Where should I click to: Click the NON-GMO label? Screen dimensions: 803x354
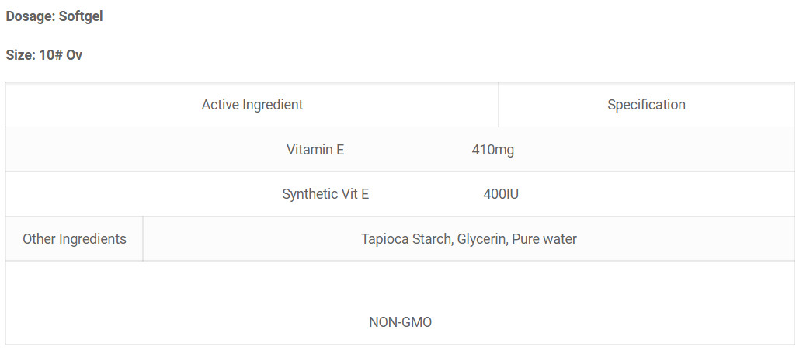pyautogui.click(x=400, y=322)
